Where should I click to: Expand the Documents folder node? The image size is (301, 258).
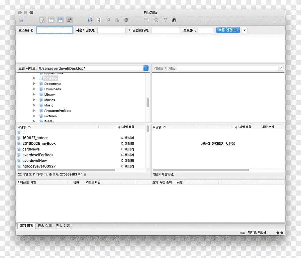point(34,84)
